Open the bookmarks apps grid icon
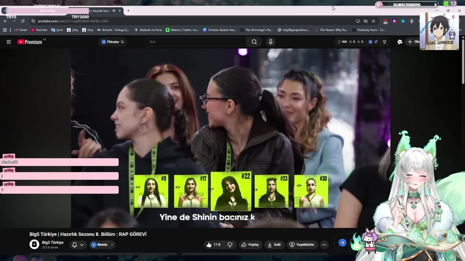The height and width of the screenshot is (261, 465). (x=5, y=30)
